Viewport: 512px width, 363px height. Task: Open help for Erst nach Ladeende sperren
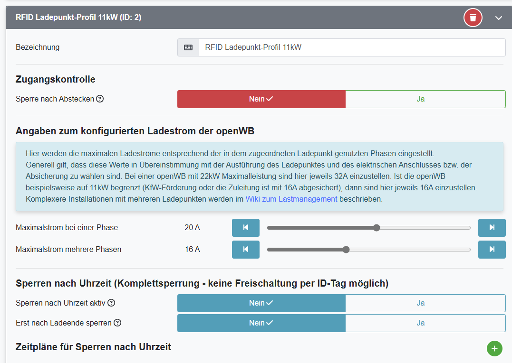(x=117, y=323)
